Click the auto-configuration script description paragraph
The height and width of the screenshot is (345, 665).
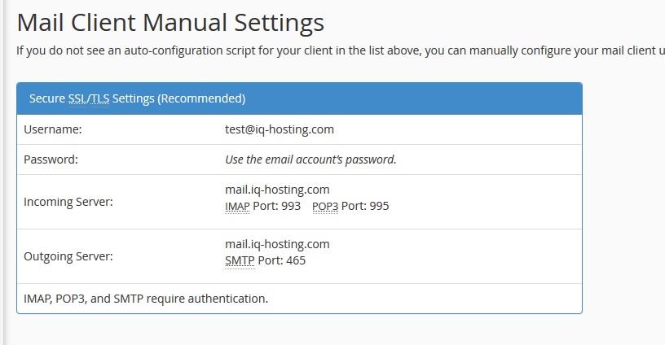pos(341,50)
